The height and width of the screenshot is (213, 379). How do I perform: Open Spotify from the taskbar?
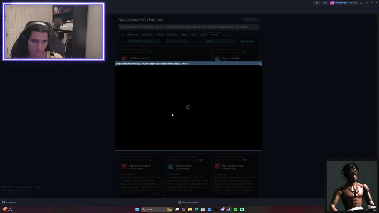[235, 209]
